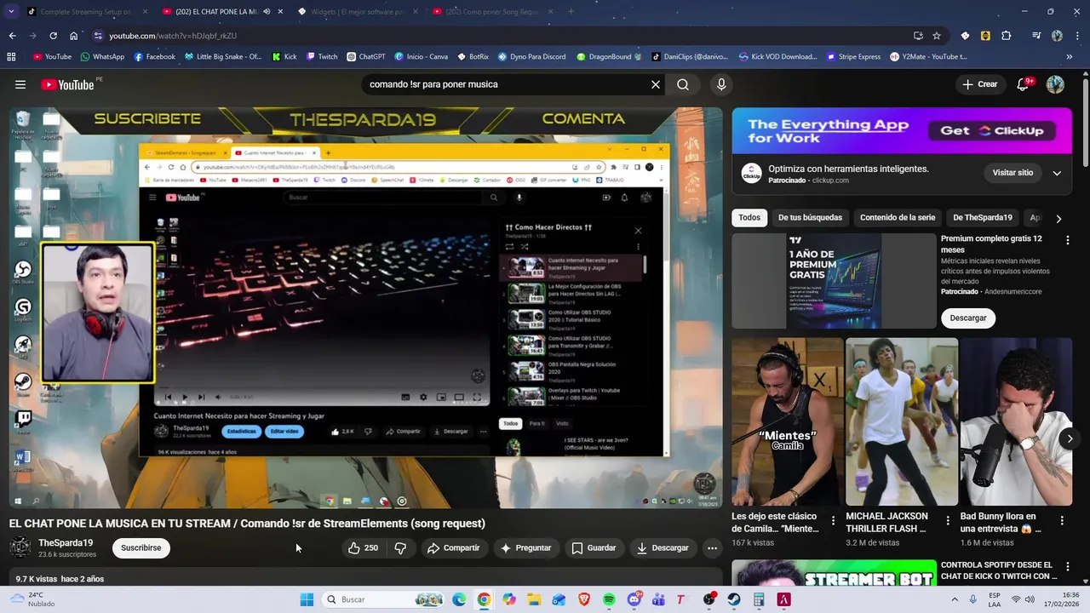Open Windows Start menu

tap(307, 599)
